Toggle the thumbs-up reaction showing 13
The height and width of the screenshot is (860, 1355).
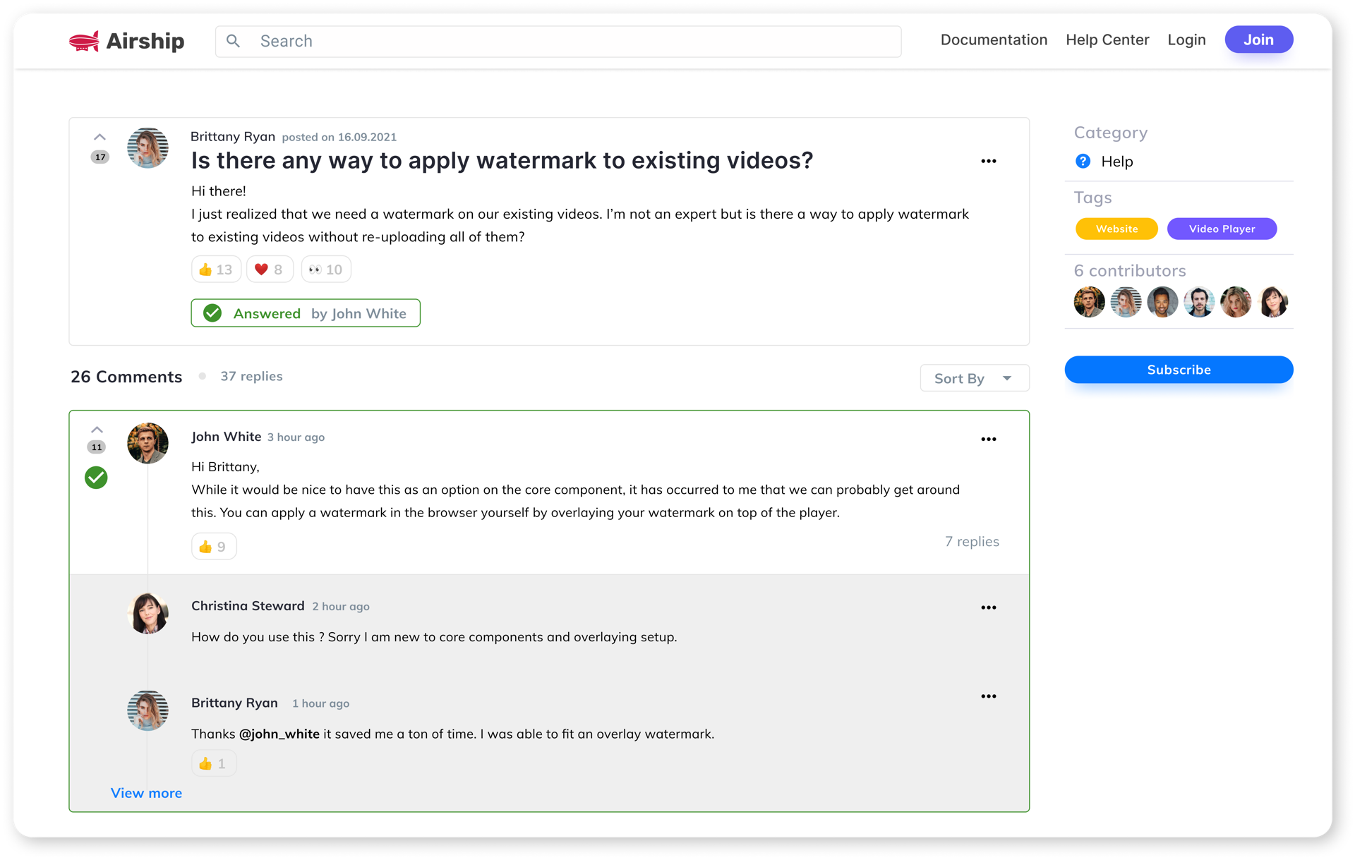click(216, 269)
